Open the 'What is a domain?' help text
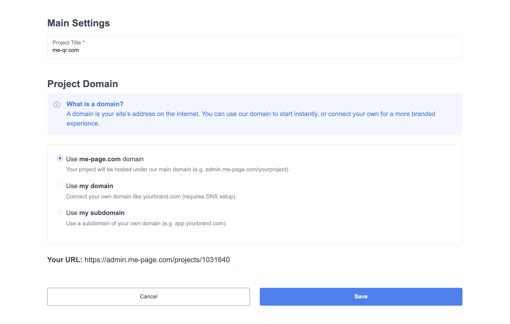This screenshot has height=324, width=510. 95,104
